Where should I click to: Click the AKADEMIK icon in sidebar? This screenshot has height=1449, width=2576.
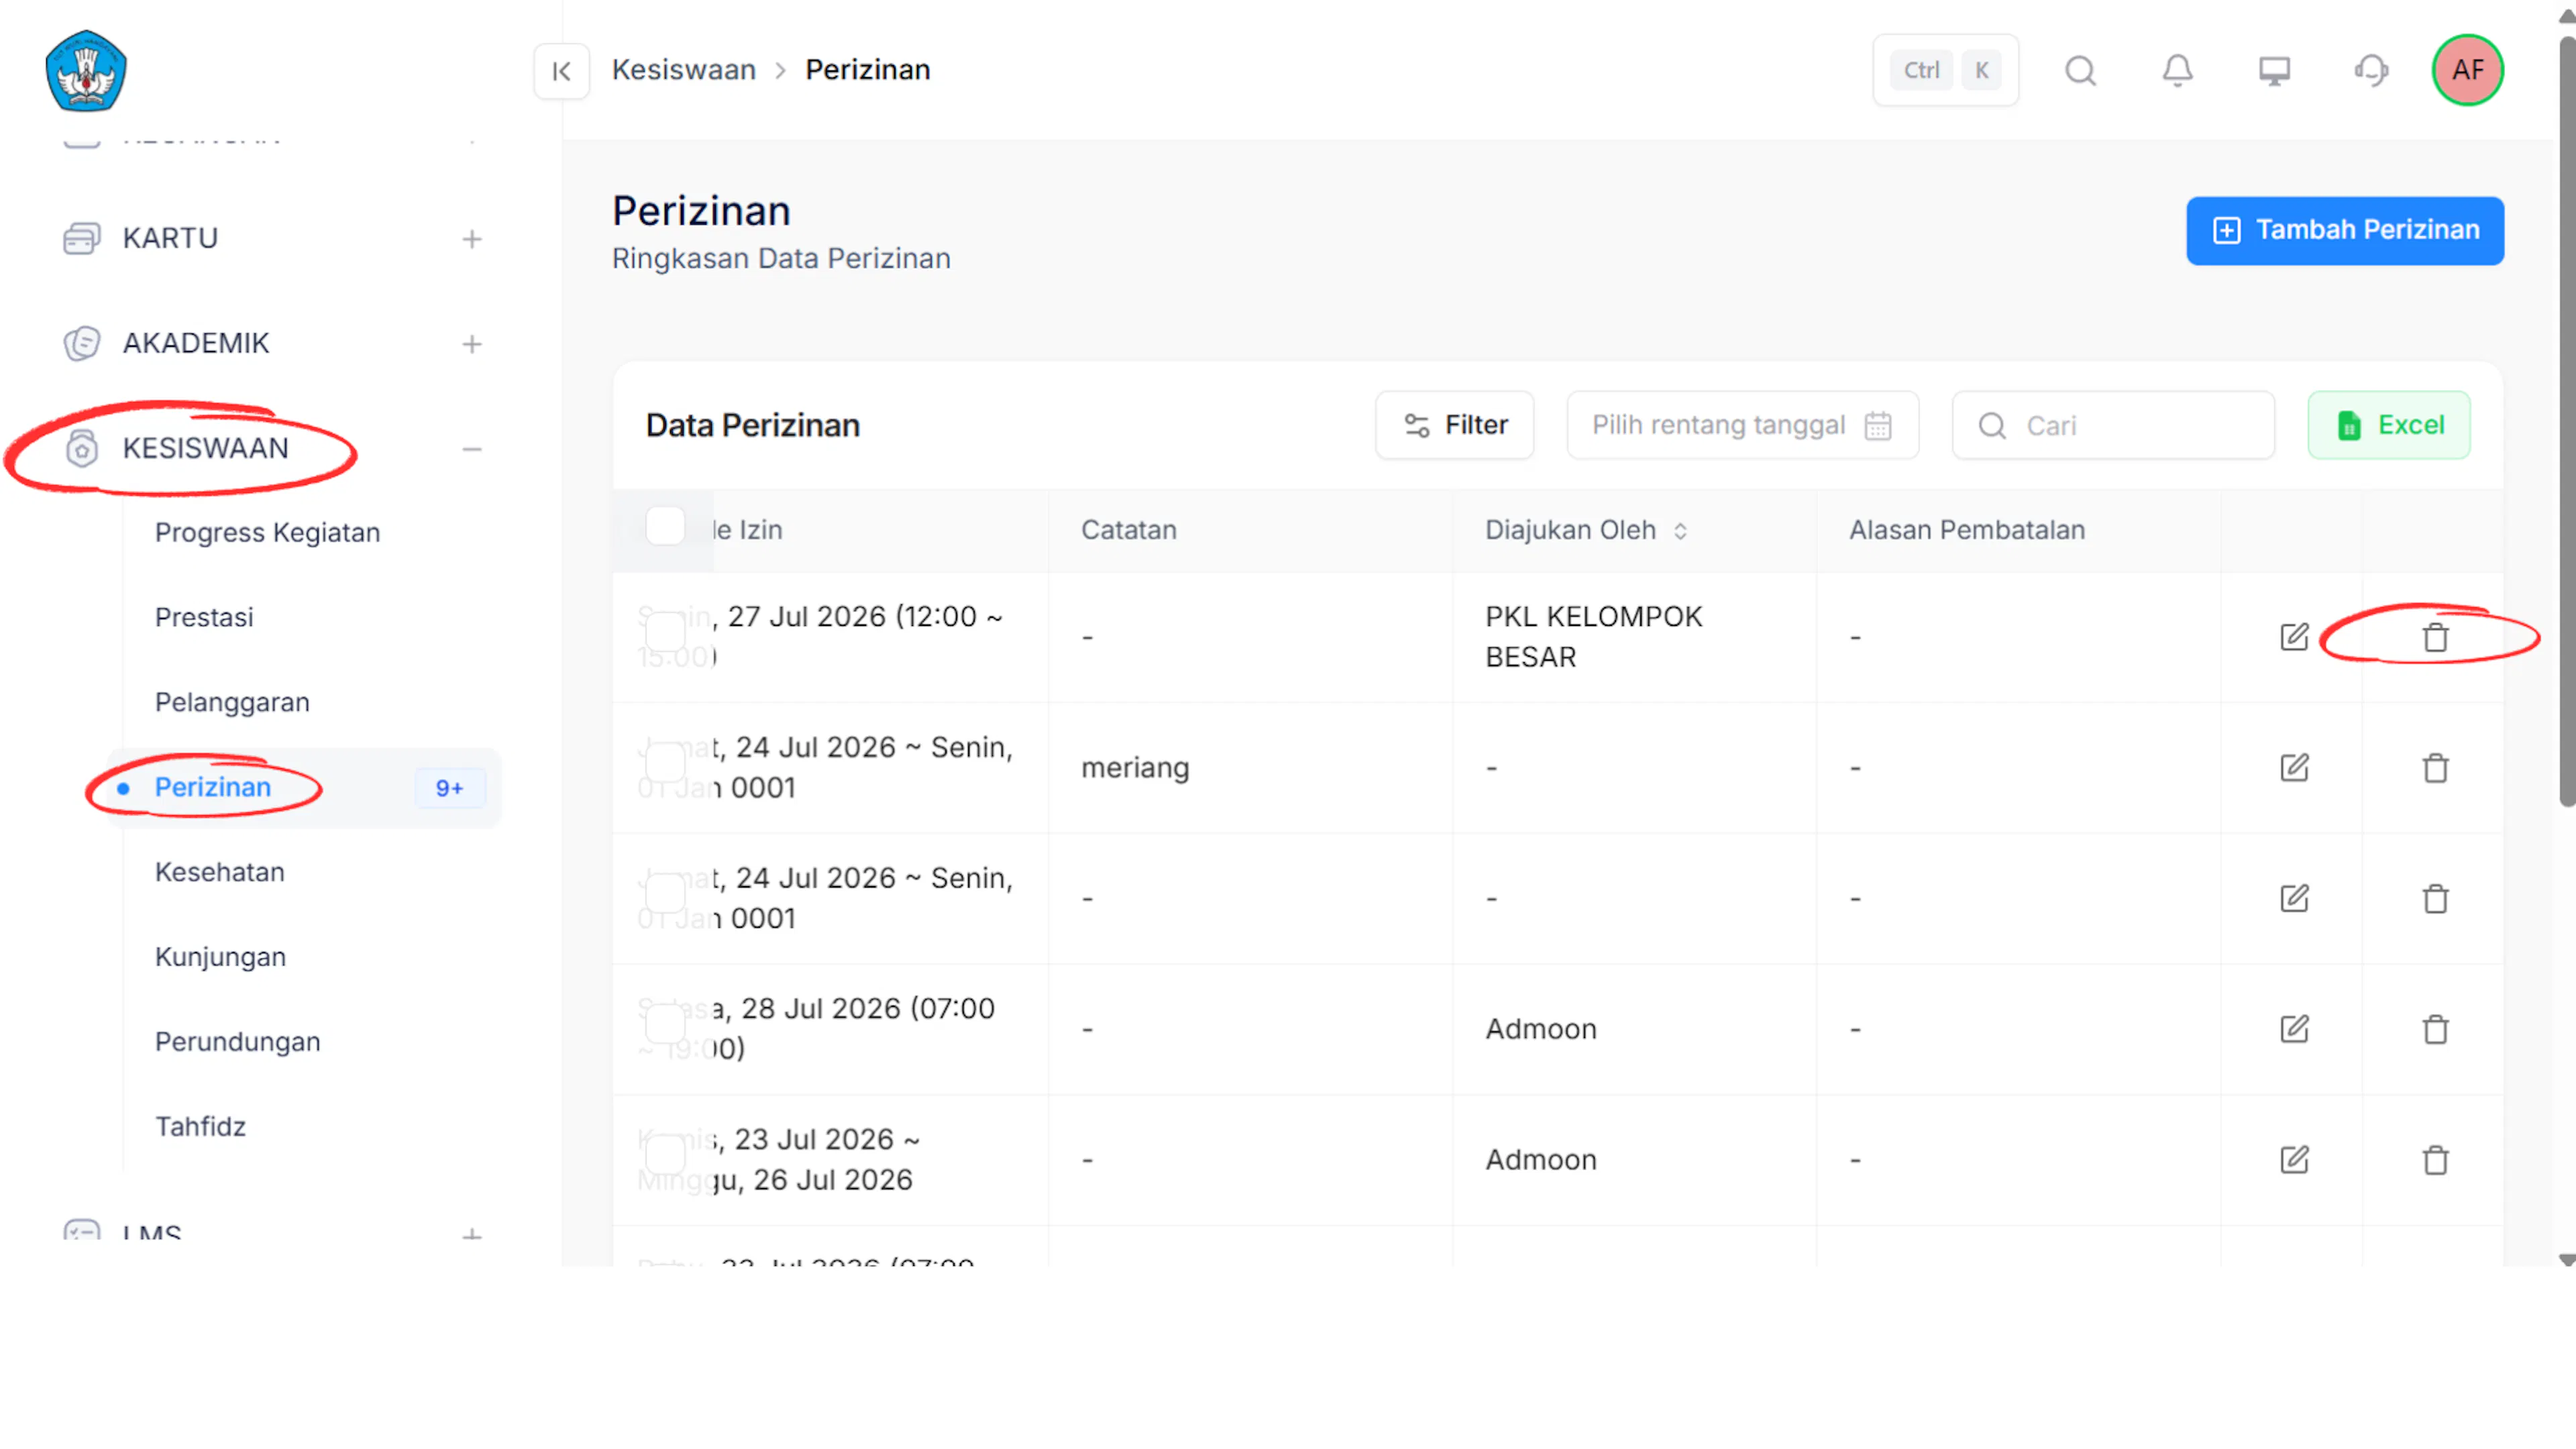point(81,343)
